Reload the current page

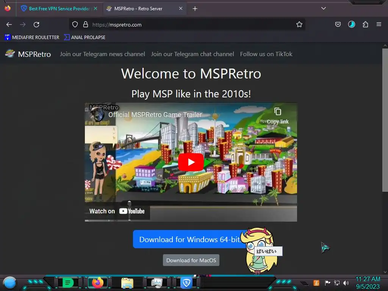click(x=36, y=25)
